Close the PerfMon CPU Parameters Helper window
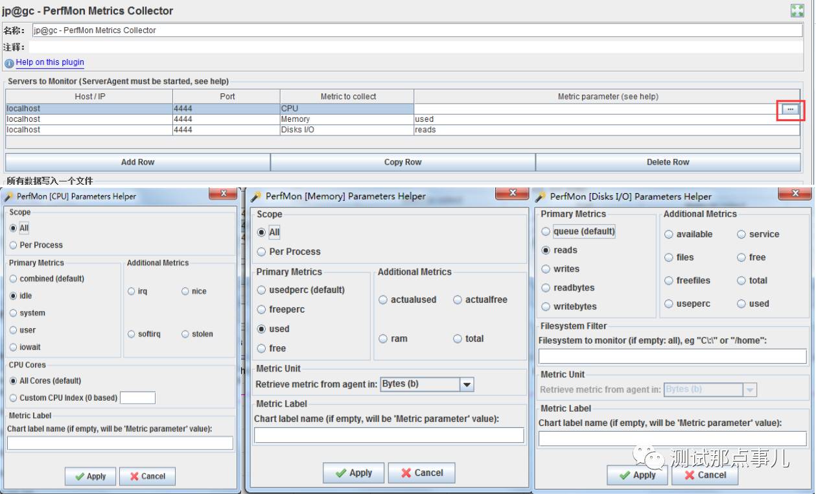 pyautogui.click(x=224, y=193)
